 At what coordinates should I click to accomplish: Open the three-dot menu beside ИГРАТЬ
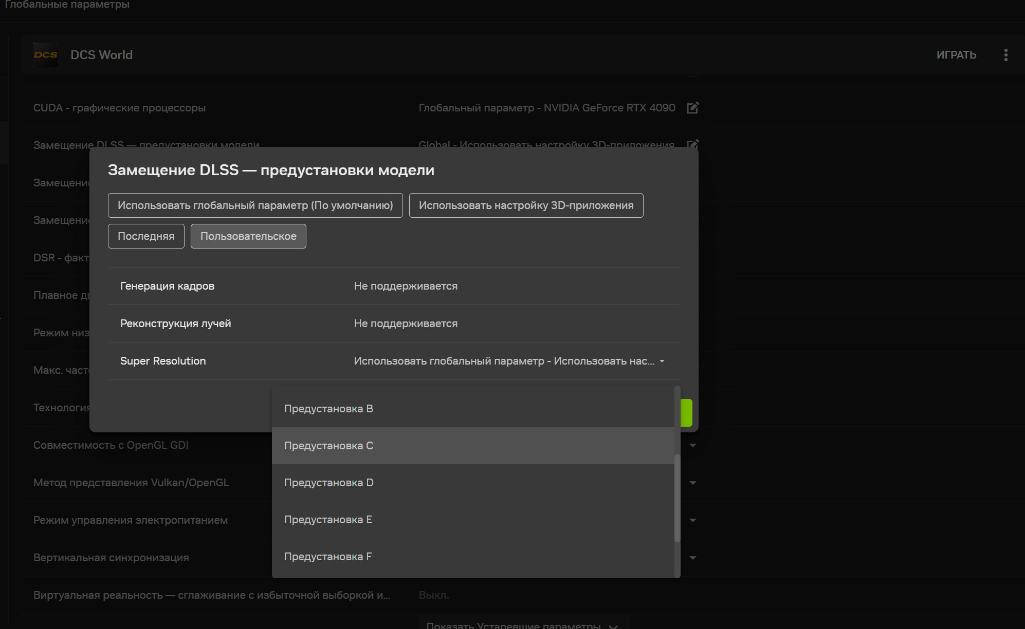tap(1005, 55)
